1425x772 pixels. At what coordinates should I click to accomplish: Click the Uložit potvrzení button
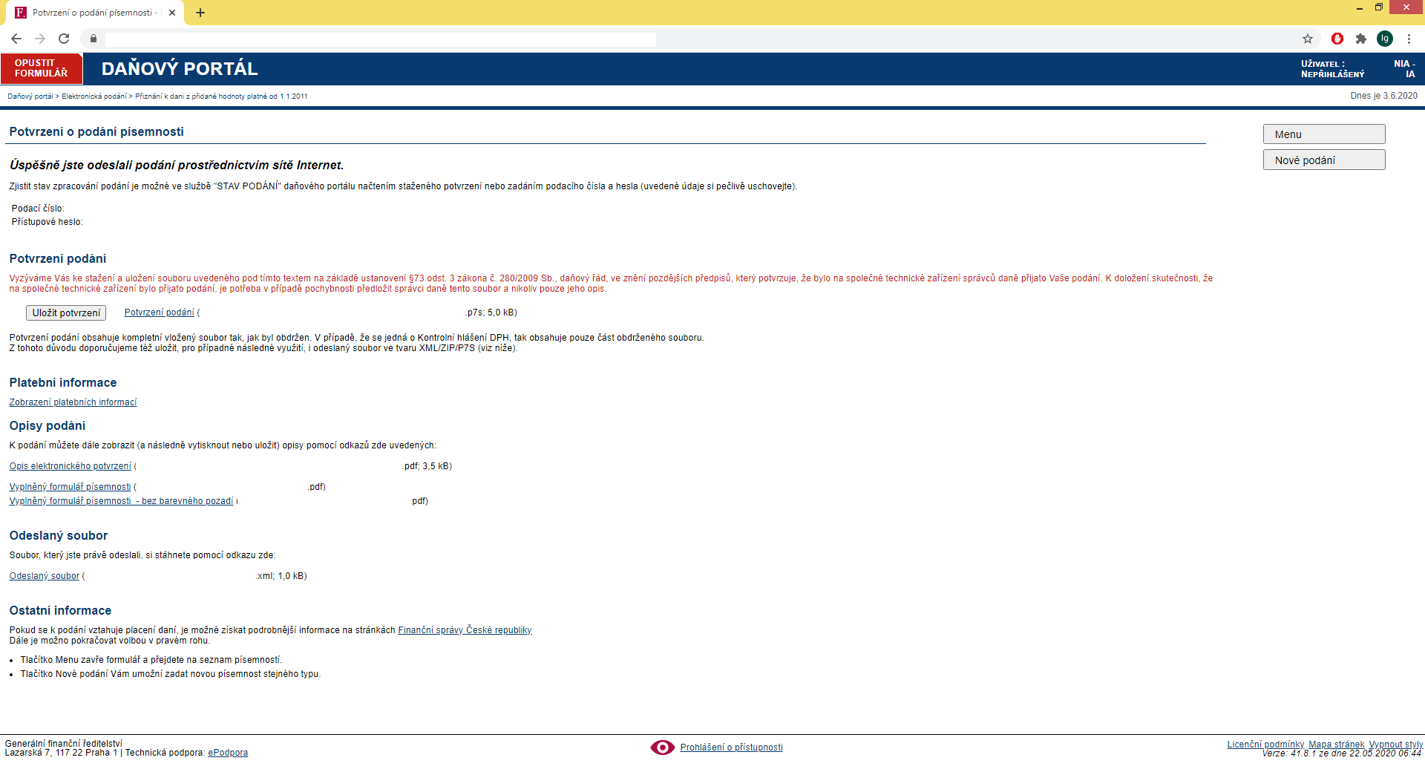(x=66, y=313)
